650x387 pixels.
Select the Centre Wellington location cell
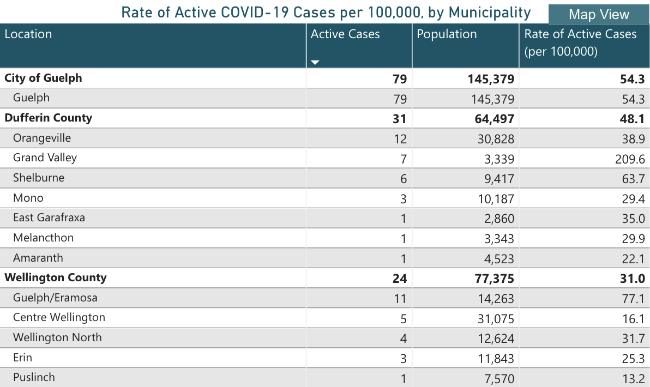click(59, 317)
